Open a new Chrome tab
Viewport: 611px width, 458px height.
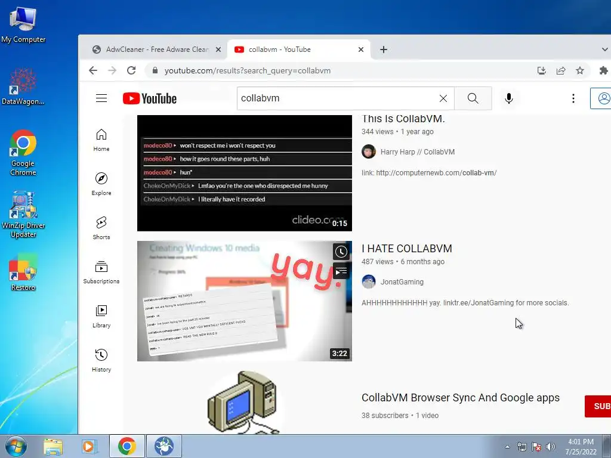(x=384, y=49)
